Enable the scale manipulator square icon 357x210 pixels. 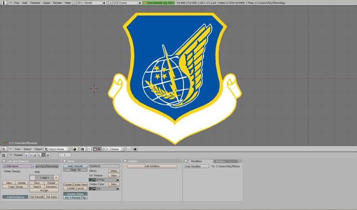tap(108, 149)
